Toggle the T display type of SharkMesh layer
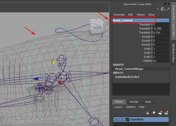The width and height of the screenshot is (176, 126). click(x=122, y=120)
